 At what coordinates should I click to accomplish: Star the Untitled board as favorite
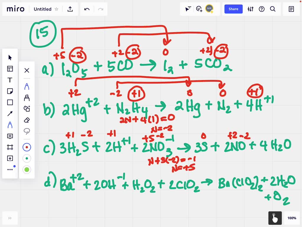coord(56,9)
